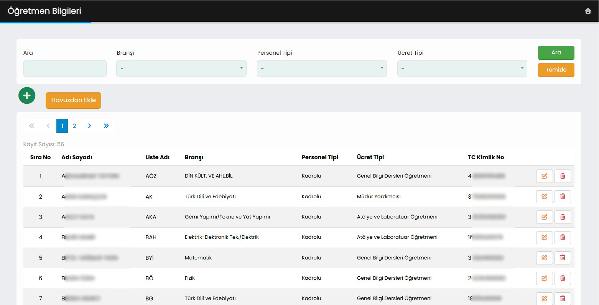Delete the BÖ Fizik row
The height and width of the screenshot is (305, 599).
point(563,278)
